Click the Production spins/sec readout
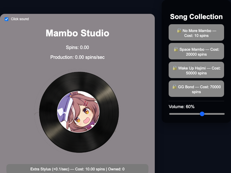This screenshot has width=231, height=173. (x=77, y=57)
